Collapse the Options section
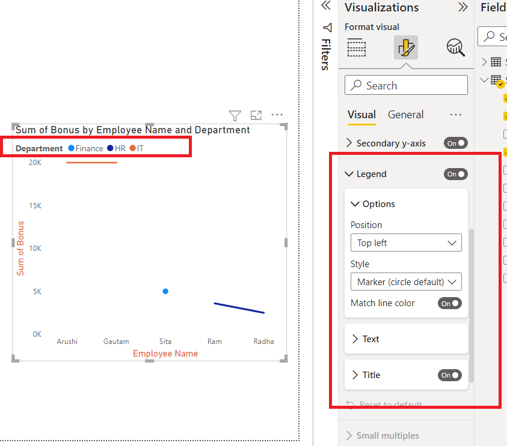This screenshot has height=446, width=507. click(x=373, y=204)
